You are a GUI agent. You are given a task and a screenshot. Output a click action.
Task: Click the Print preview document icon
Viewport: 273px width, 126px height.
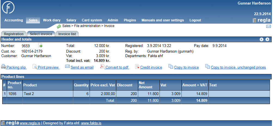coord(35,67)
